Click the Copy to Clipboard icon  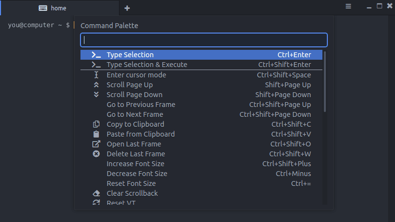click(96, 124)
